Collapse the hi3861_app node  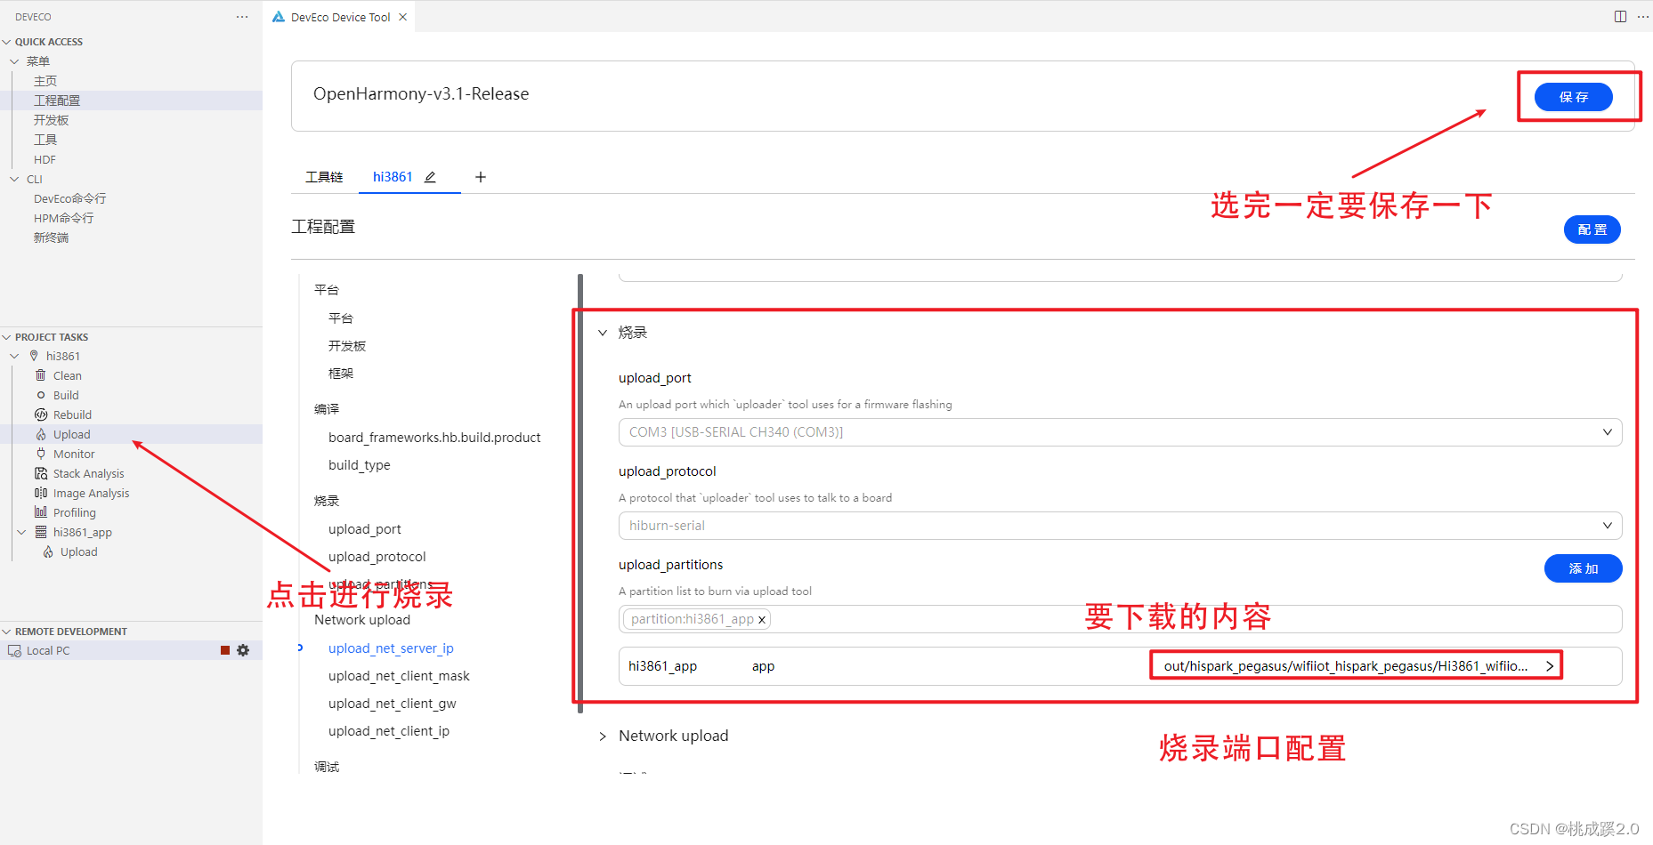[x=21, y=532]
